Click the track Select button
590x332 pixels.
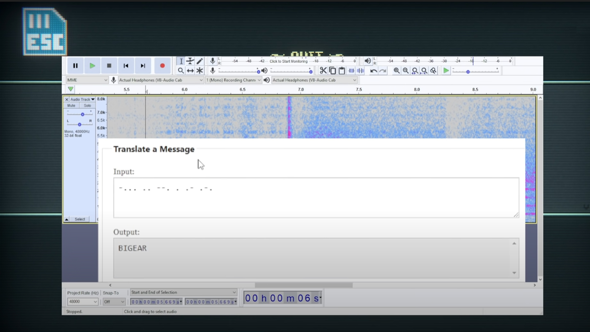coord(80,219)
